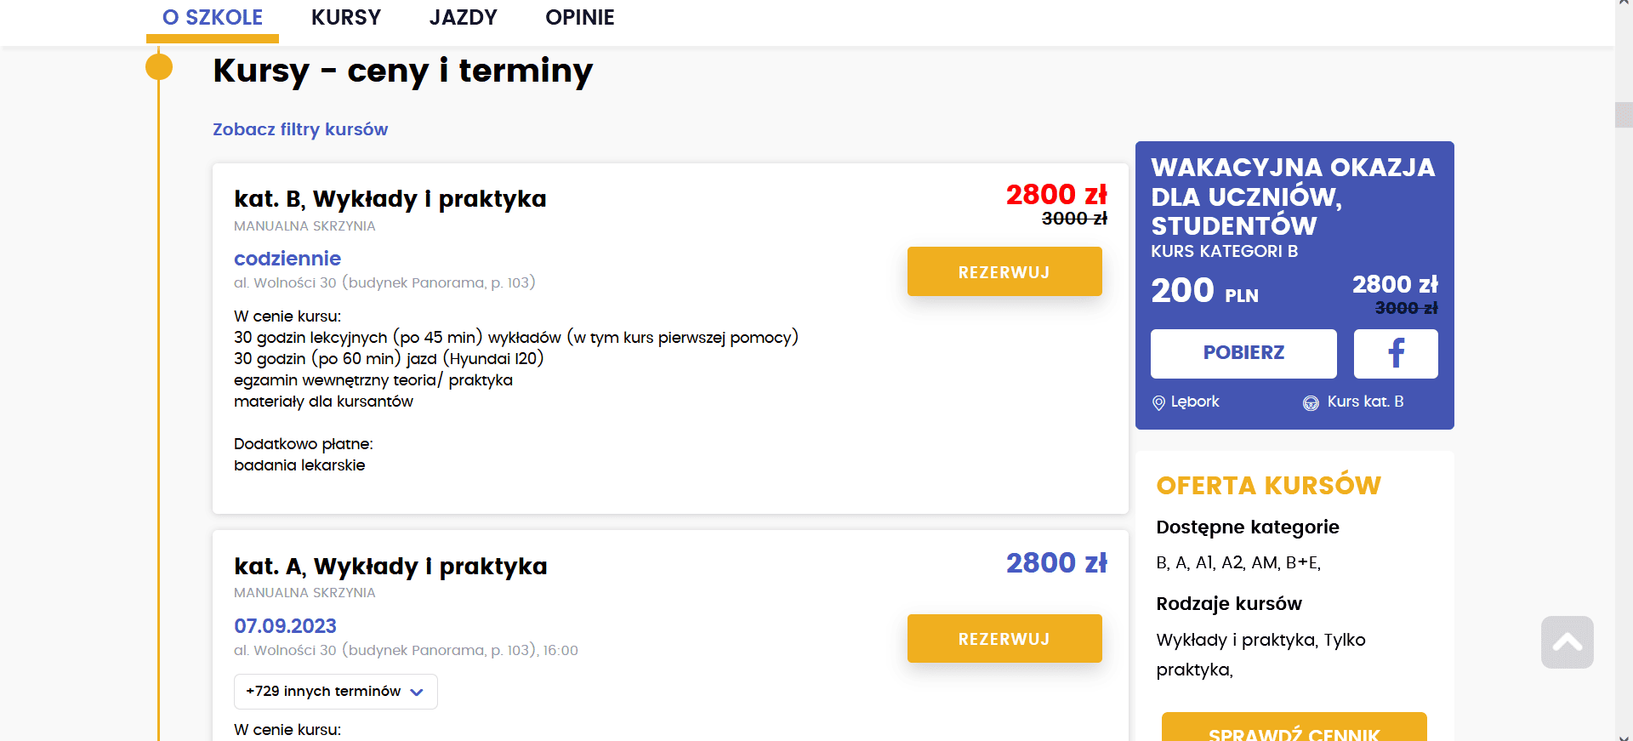This screenshot has width=1633, height=741.
Task: Click the 07.09.2023 course date
Action: pos(285,626)
